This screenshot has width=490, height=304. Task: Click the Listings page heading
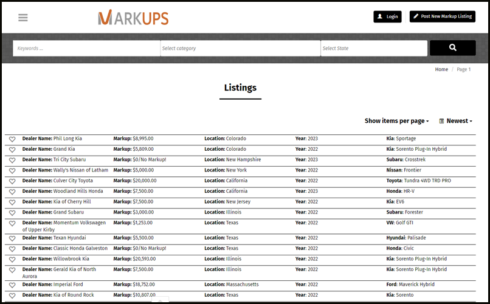[240, 88]
